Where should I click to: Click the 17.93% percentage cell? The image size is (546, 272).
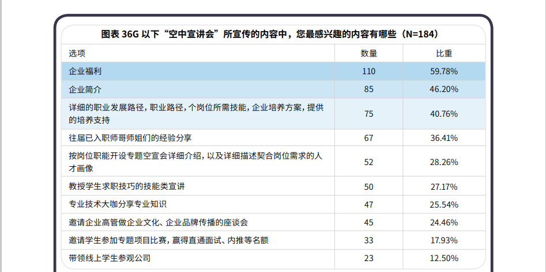click(444, 240)
